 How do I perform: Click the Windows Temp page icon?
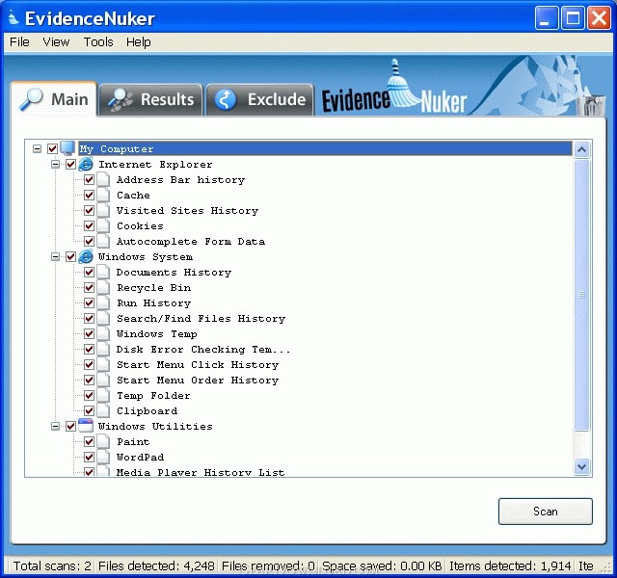click(103, 333)
